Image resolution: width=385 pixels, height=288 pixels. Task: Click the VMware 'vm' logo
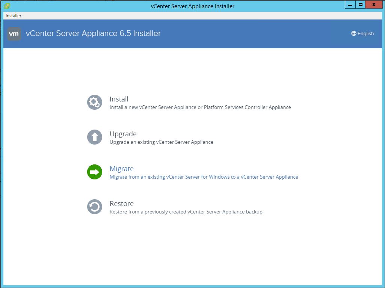[14, 34]
